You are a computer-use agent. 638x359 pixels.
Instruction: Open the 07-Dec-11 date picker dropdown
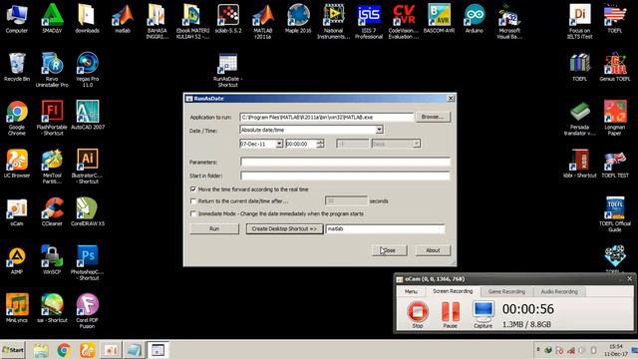coord(279,144)
